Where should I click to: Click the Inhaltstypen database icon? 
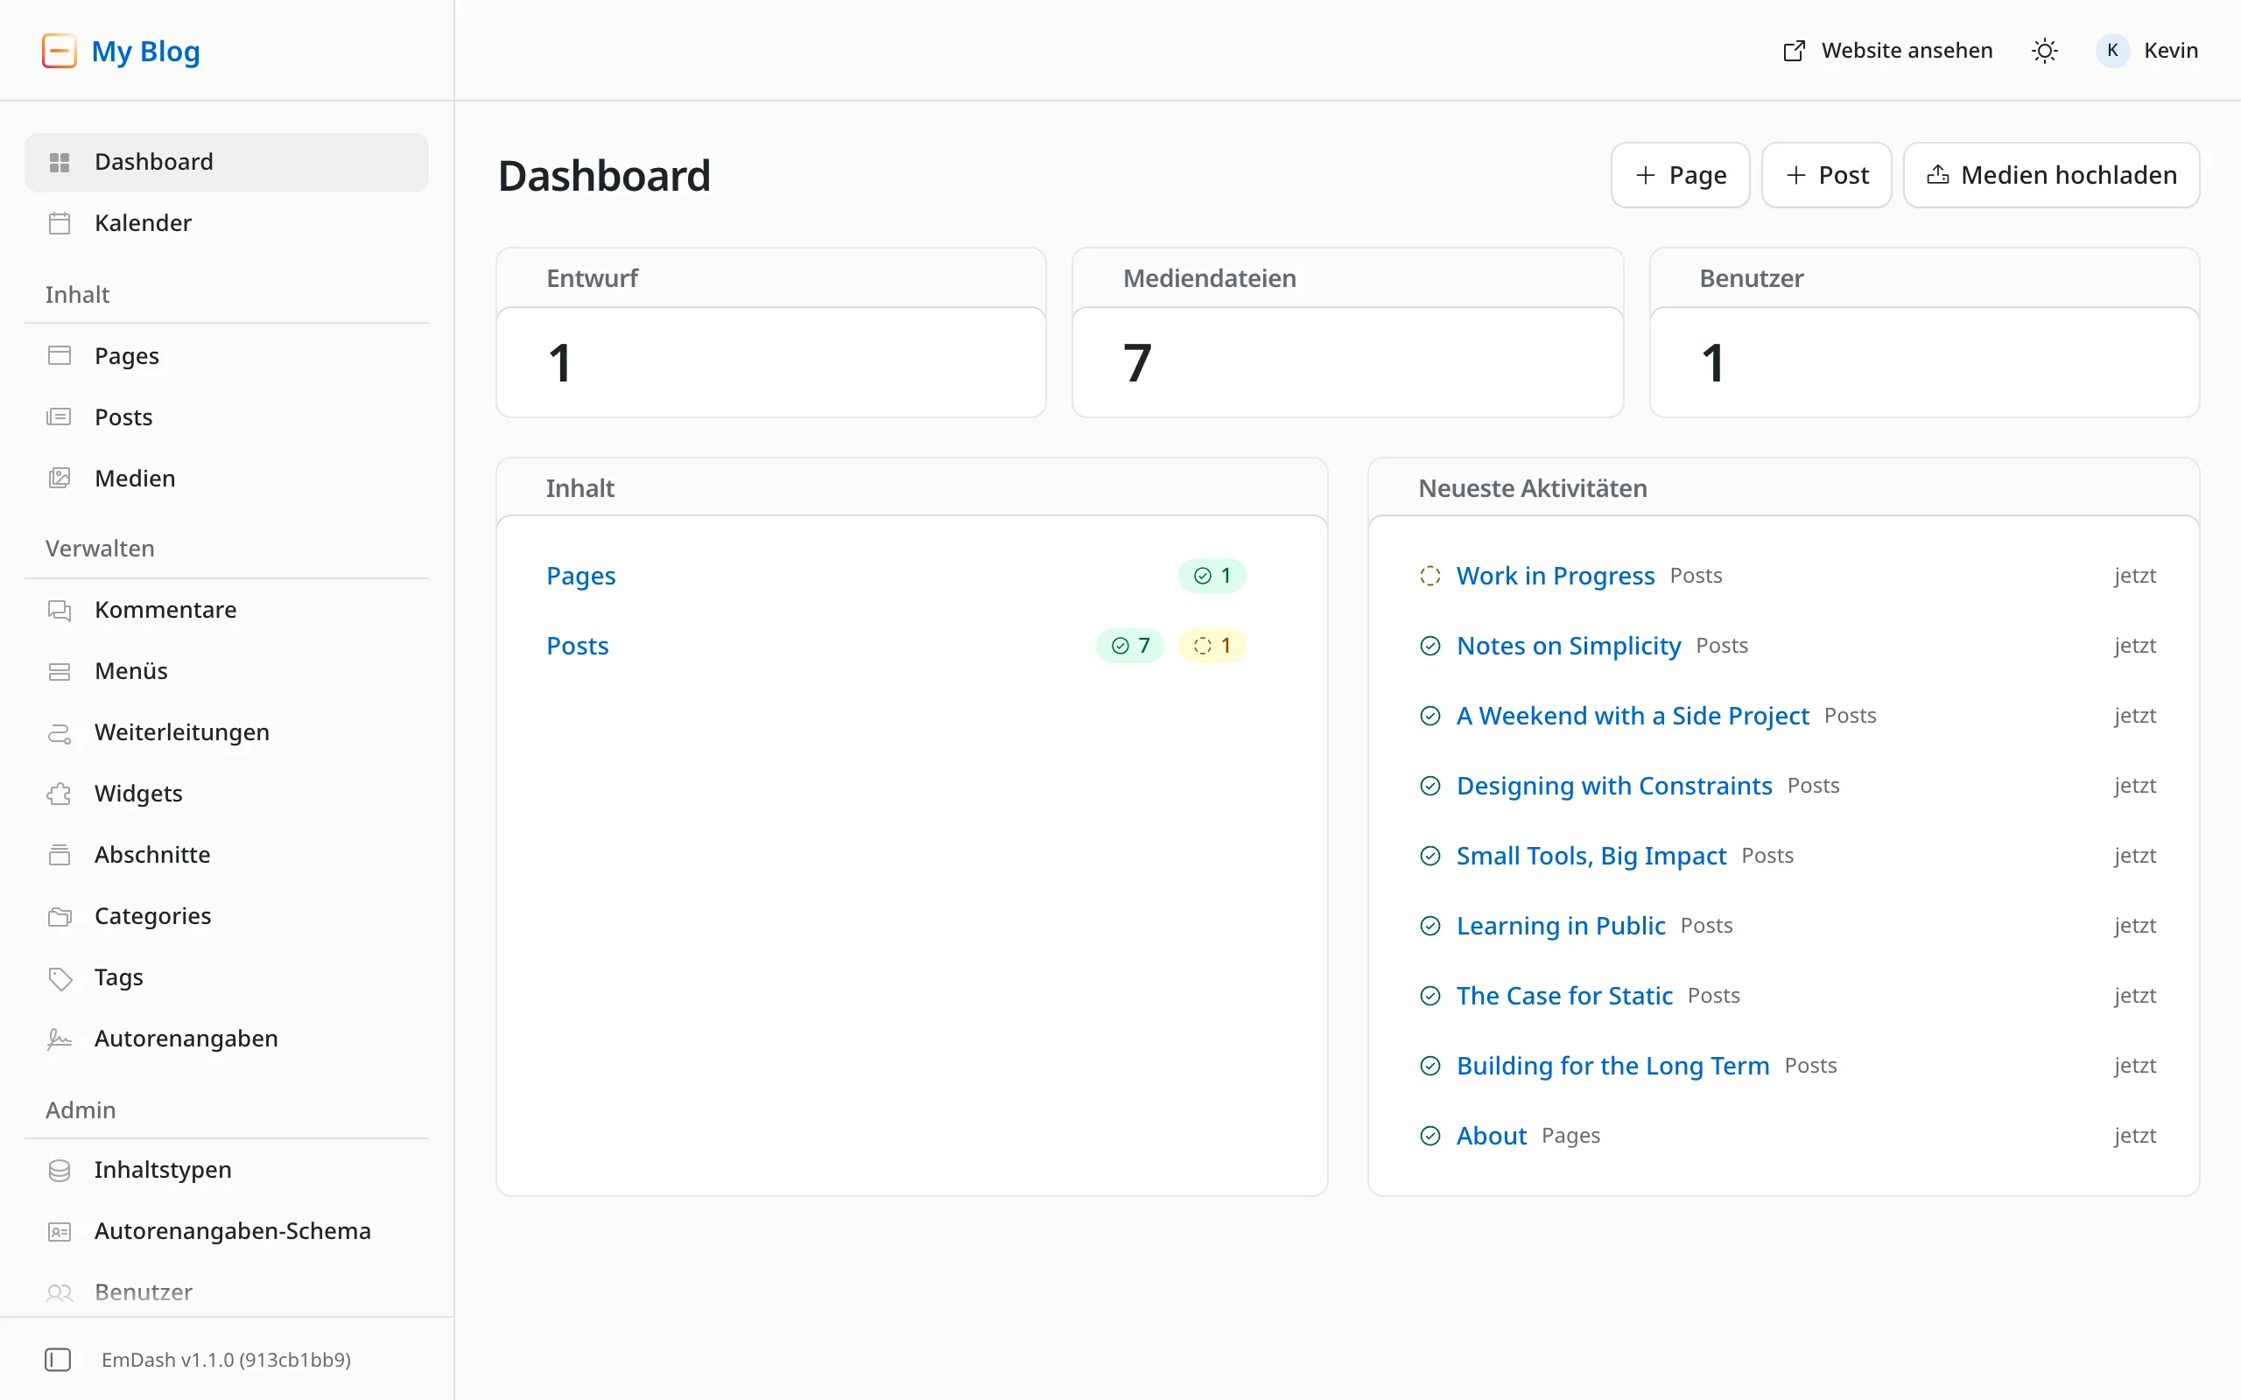[60, 1171]
